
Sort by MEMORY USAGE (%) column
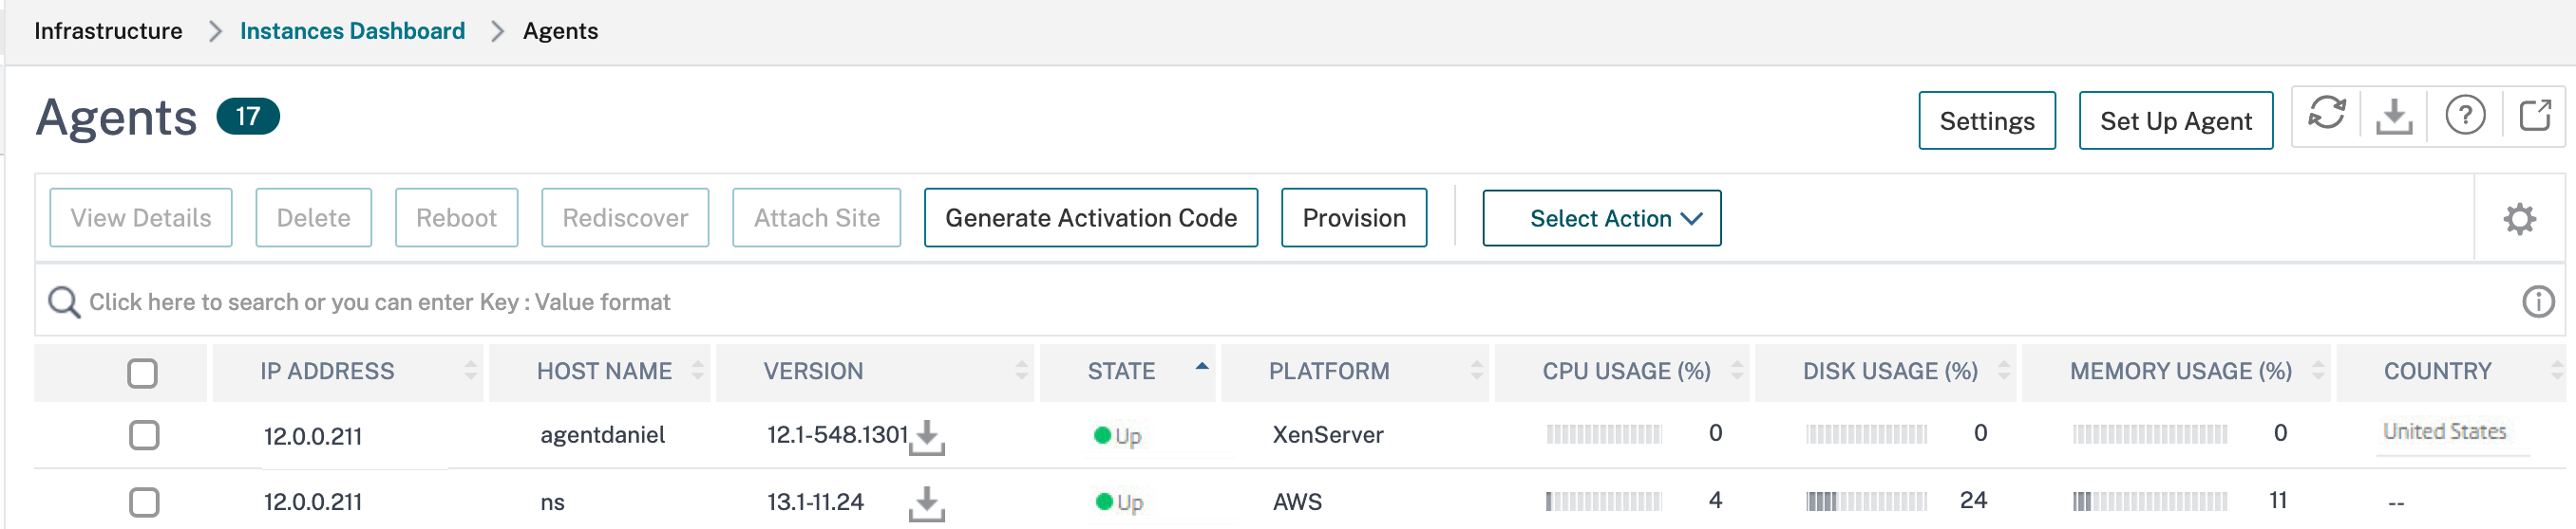(2176, 372)
